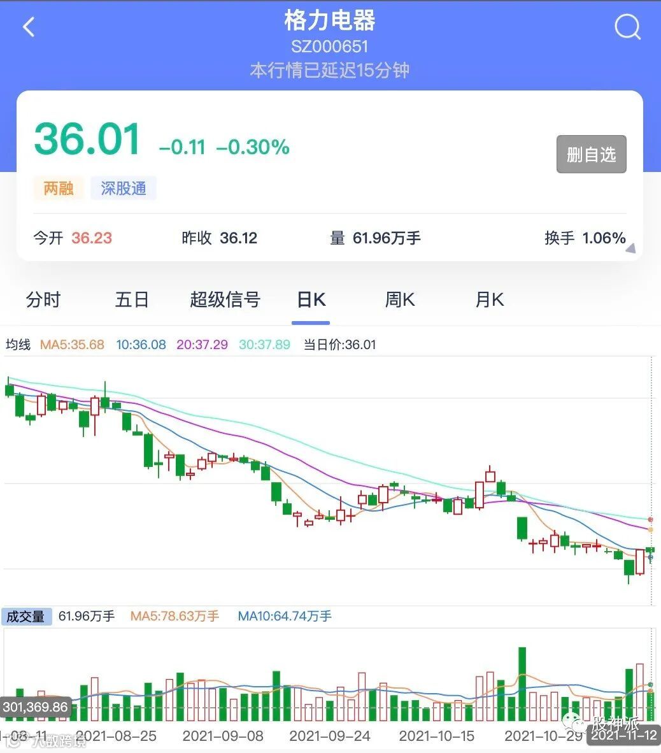Image resolution: width=661 pixels, height=753 pixels.
Task: Tap the 30:37.89 moving average value
Action: (264, 344)
